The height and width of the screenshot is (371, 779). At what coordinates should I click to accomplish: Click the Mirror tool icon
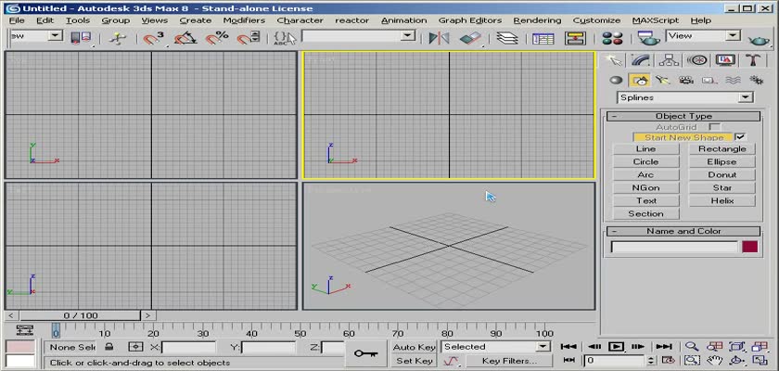click(x=439, y=38)
